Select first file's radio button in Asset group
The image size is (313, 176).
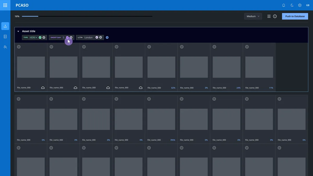(19, 47)
